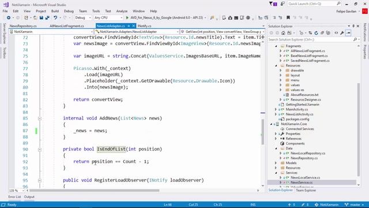
Task: Start debugging with green play arrow
Action: [127, 18]
